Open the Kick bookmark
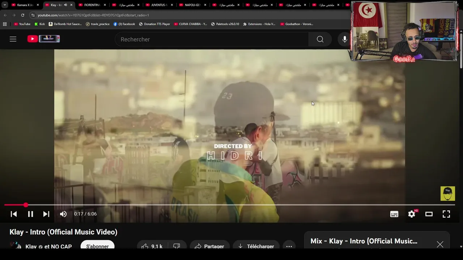 [x=39, y=24]
